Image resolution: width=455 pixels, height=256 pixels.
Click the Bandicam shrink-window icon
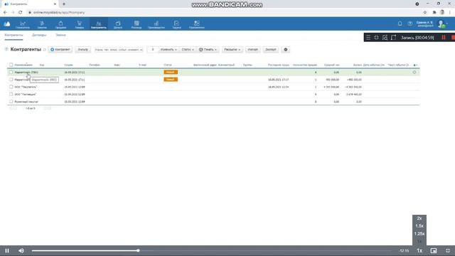(376, 38)
